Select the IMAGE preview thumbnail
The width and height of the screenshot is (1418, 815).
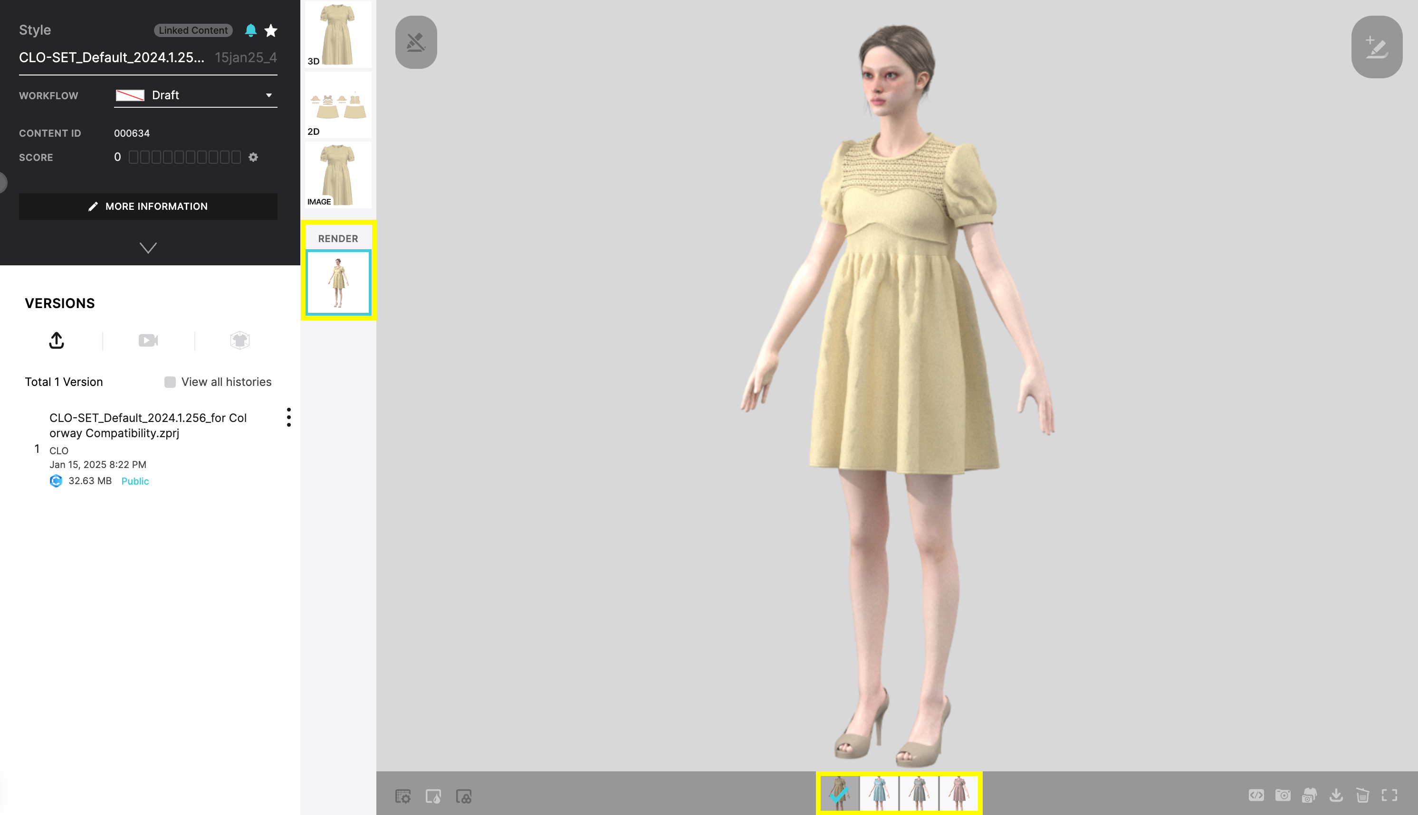point(337,174)
